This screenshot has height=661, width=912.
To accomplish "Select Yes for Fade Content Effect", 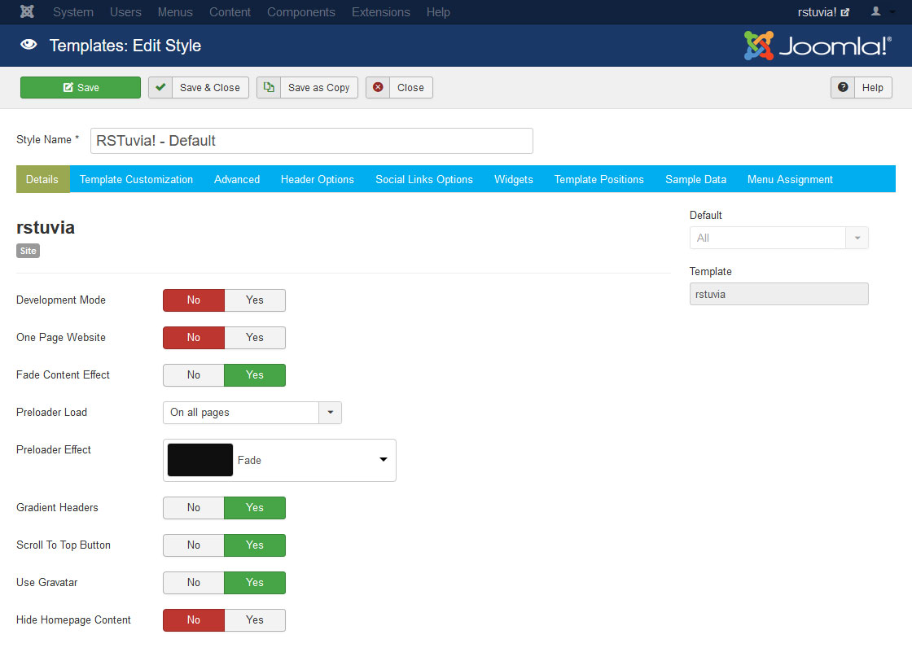I will tap(255, 375).
